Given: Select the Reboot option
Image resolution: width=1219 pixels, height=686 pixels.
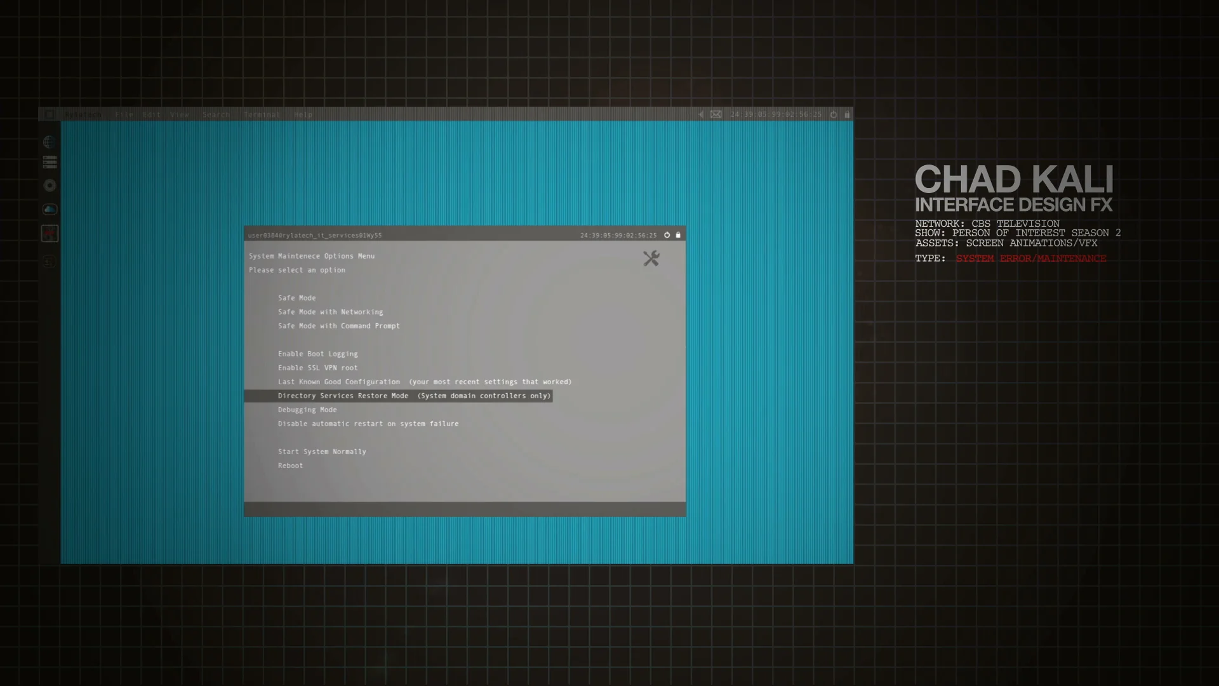Looking at the screenshot, I should 290,466.
